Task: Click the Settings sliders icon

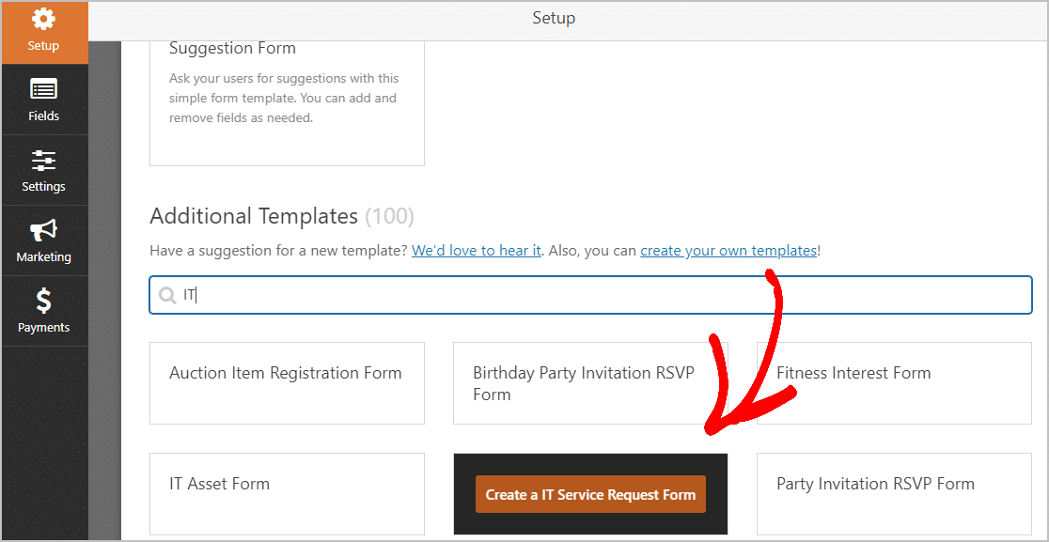Action: (x=43, y=161)
